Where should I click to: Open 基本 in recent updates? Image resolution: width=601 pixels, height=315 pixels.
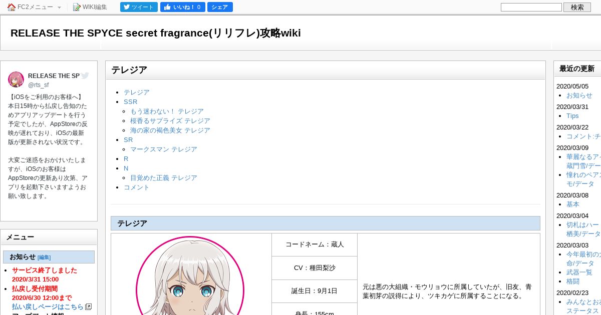[x=573, y=204]
